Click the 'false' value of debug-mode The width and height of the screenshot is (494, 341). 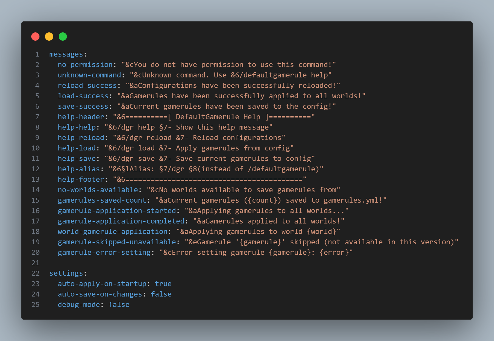[x=119, y=305]
